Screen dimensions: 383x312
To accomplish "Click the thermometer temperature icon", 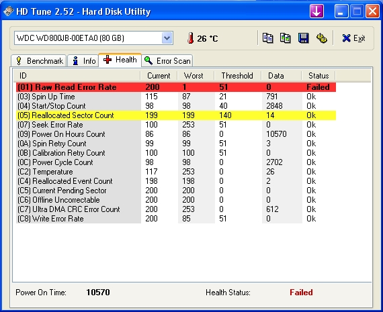I will click(x=191, y=38).
